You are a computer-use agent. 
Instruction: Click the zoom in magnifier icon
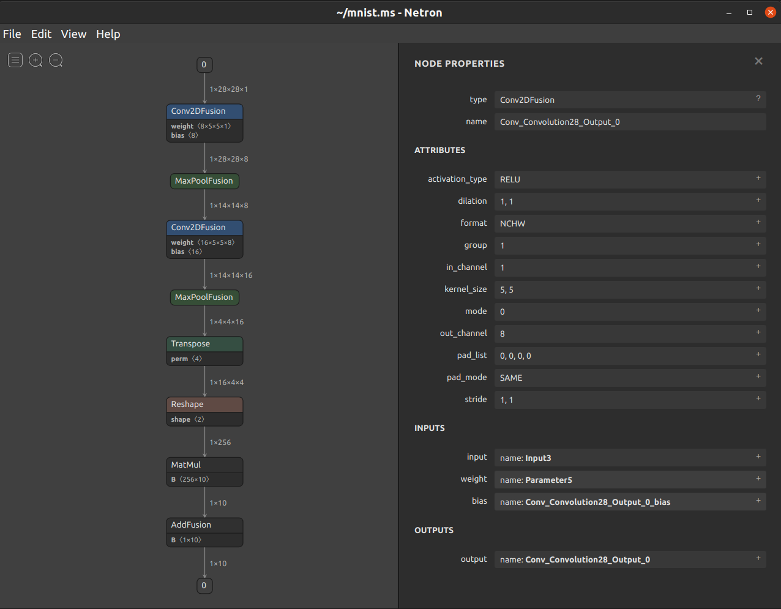35,60
